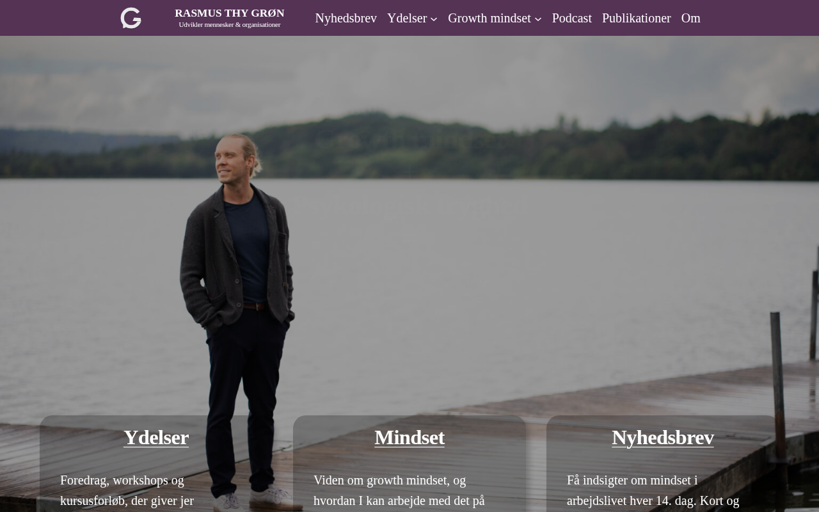Select the Om navigation link

(691, 18)
